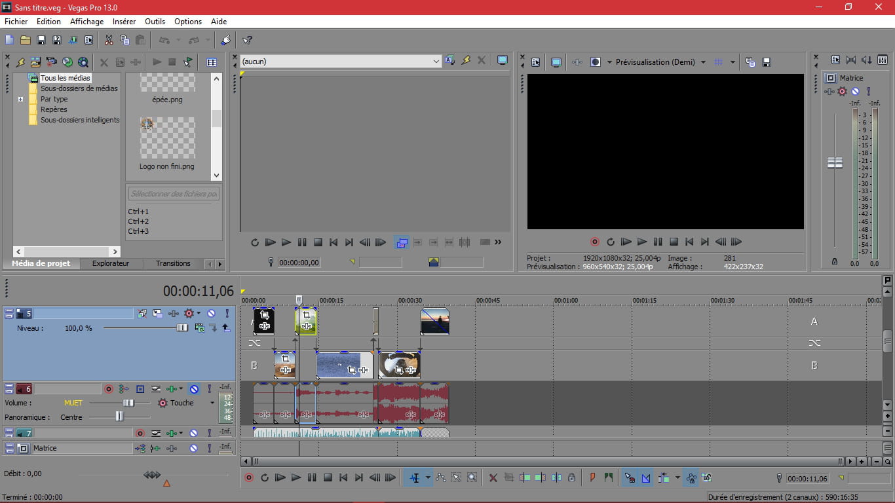Create a new project from the toolbar
The height and width of the screenshot is (503, 895).
9,40
